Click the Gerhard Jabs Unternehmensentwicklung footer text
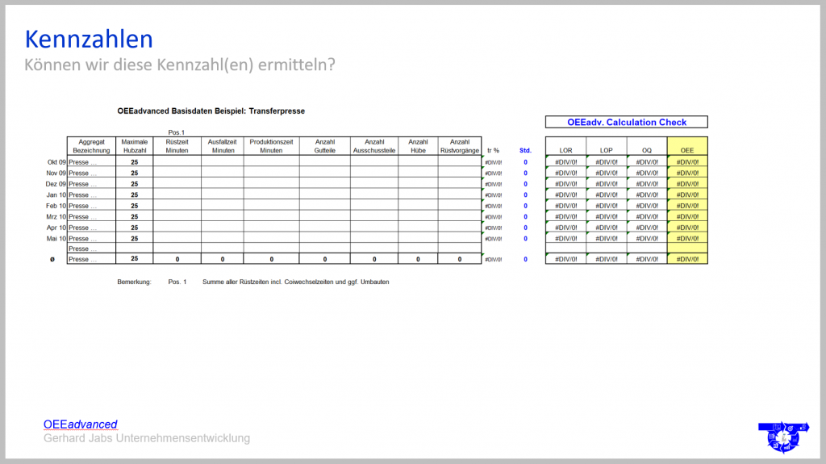 click(146, 438)
